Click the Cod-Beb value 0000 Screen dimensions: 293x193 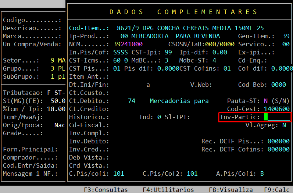tap(278, 85)
